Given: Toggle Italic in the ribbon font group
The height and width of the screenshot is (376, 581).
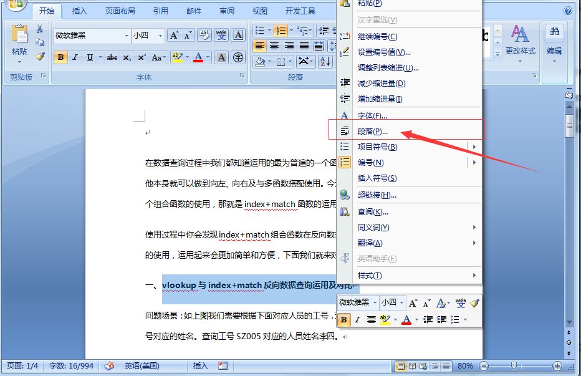Looking at the screenshot, I should [75, 57].
